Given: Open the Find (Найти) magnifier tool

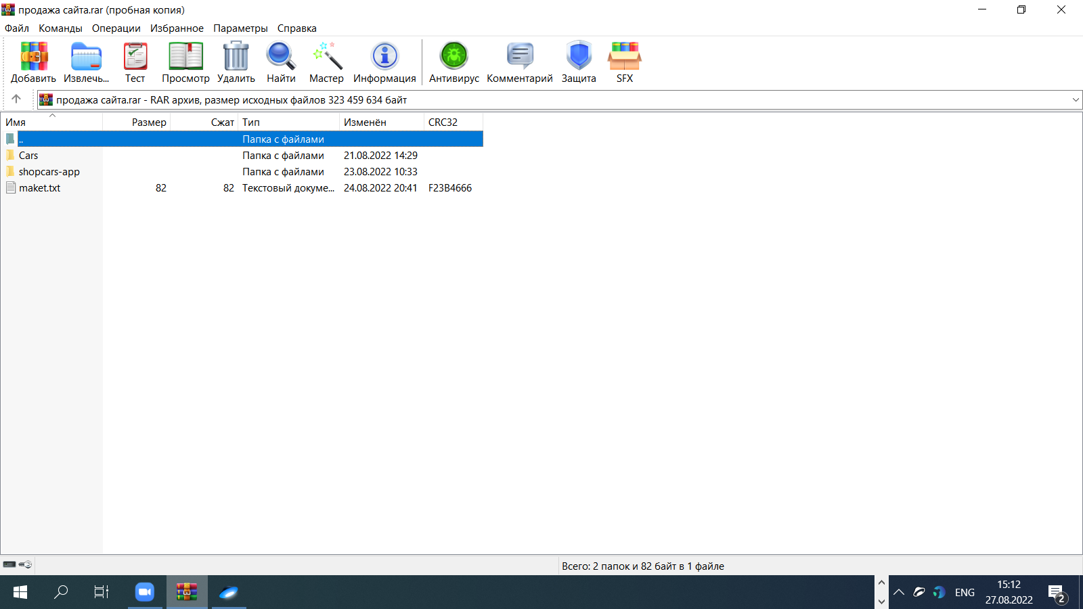Looking at the screenshot, I should tap(281, 57).
